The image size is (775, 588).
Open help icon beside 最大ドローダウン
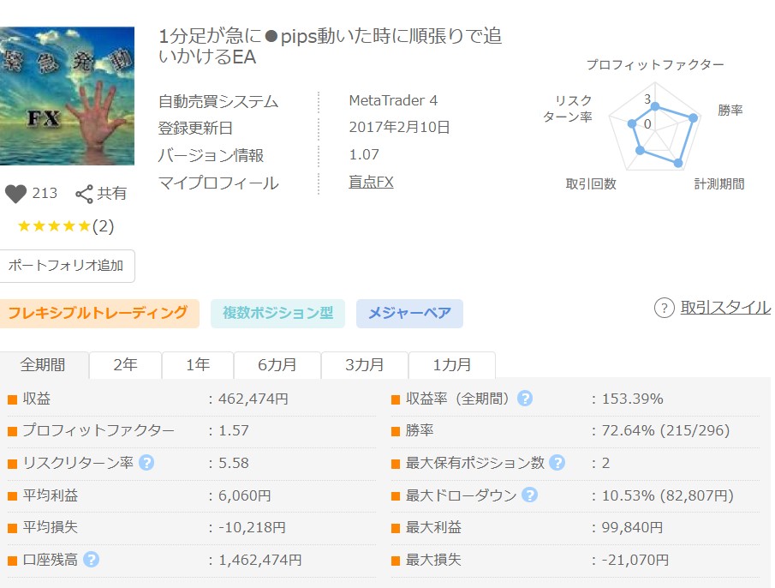[x=530, y=495]
